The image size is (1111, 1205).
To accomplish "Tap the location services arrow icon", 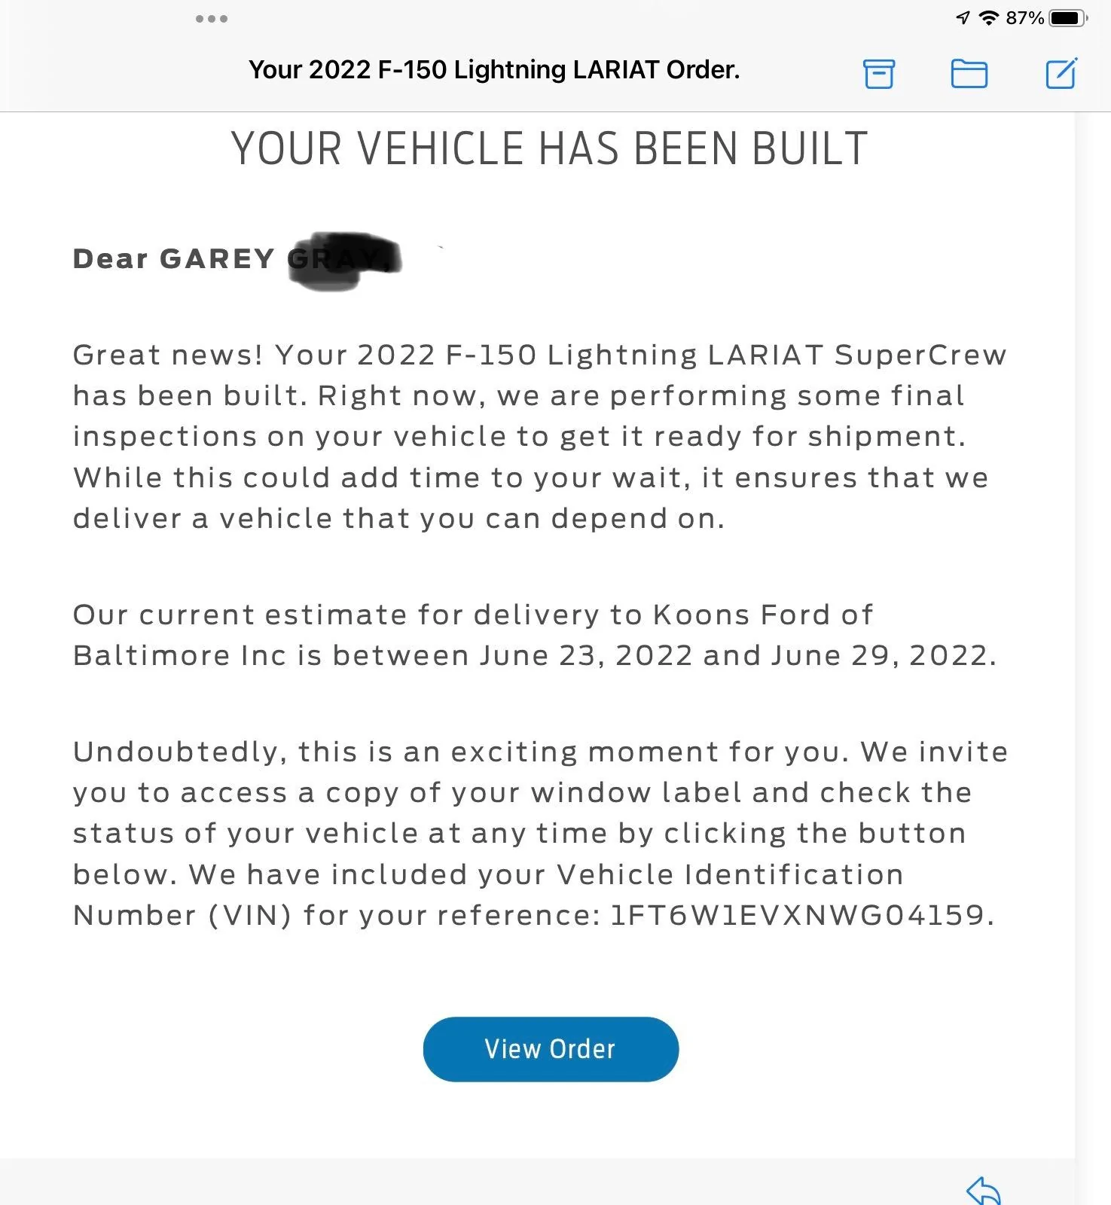I will [x=962, y=17].
